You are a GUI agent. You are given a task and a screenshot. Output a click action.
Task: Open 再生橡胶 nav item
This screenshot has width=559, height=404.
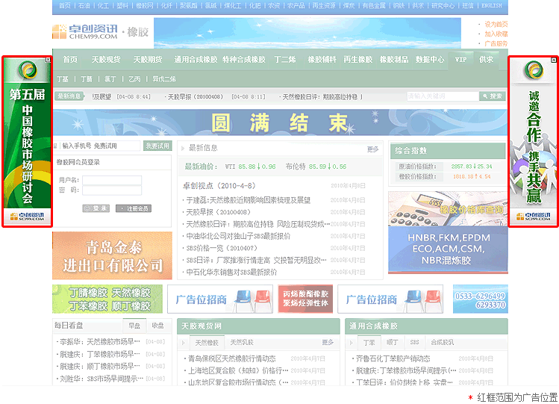point(358,60)
